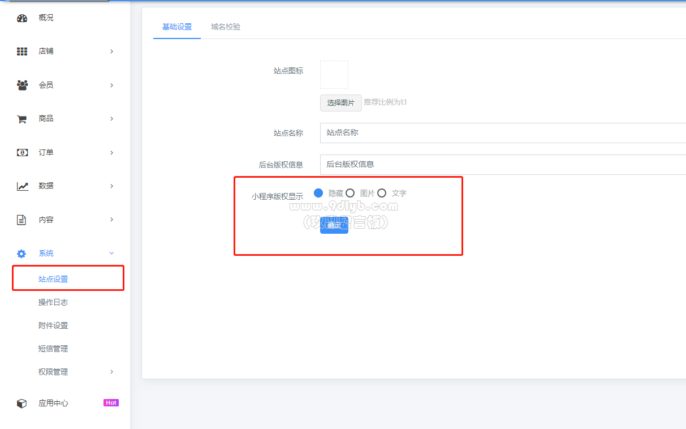The height and width of the screenshot is (429, 686).
Task: Click the 小程序版权显示 label
Action: click(277, 196)
